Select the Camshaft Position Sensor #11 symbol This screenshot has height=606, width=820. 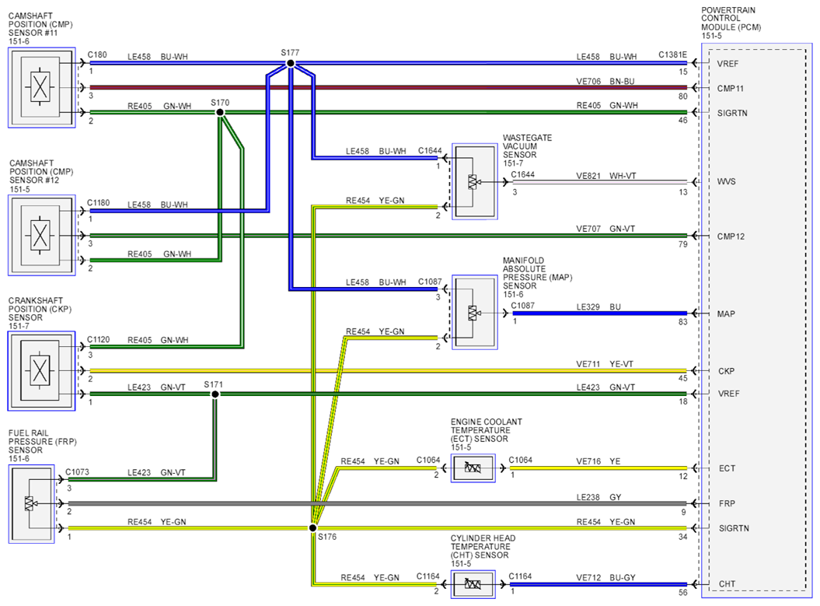pos(41,87)
